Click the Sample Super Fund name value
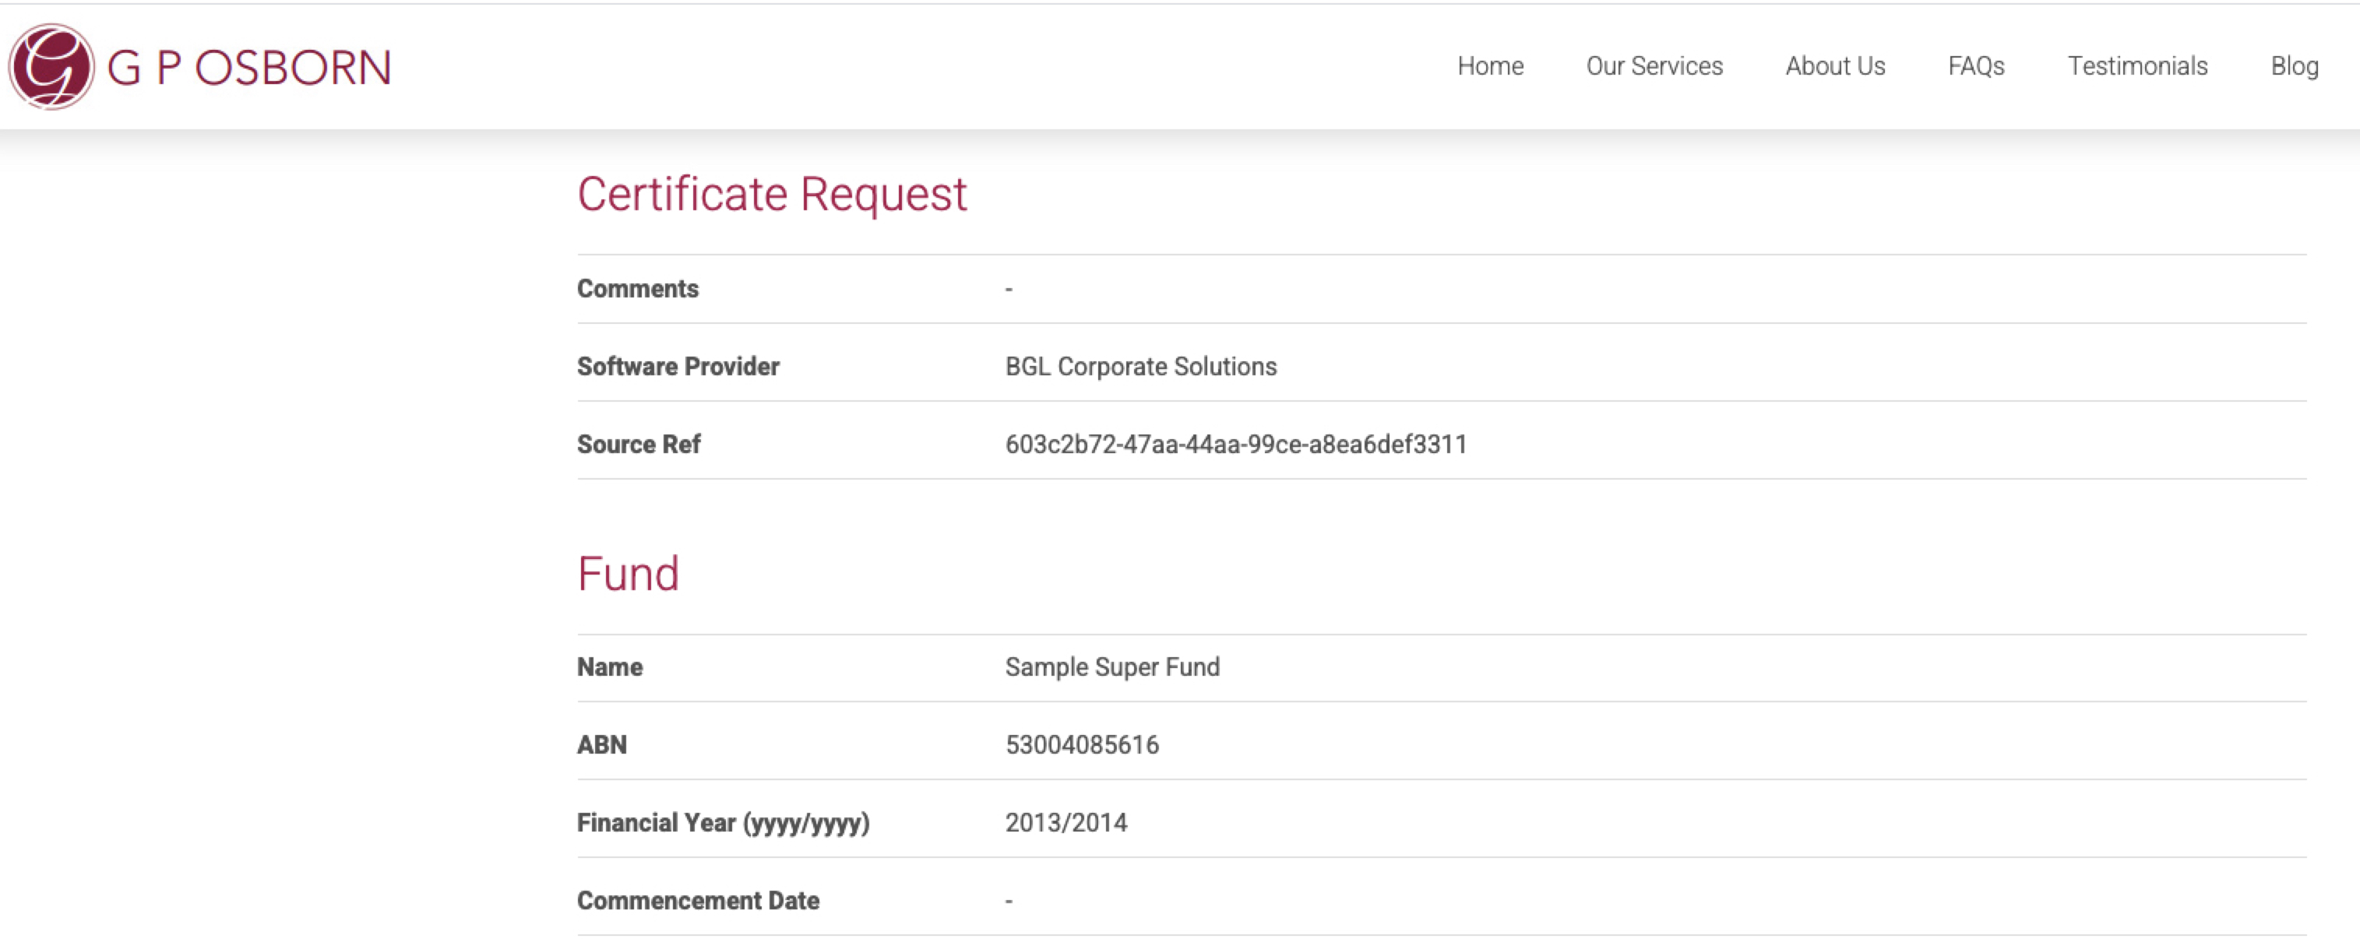 click(1111, 667)
